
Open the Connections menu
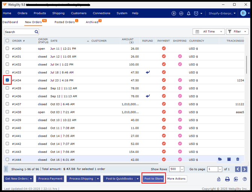[x=101, y=13]
